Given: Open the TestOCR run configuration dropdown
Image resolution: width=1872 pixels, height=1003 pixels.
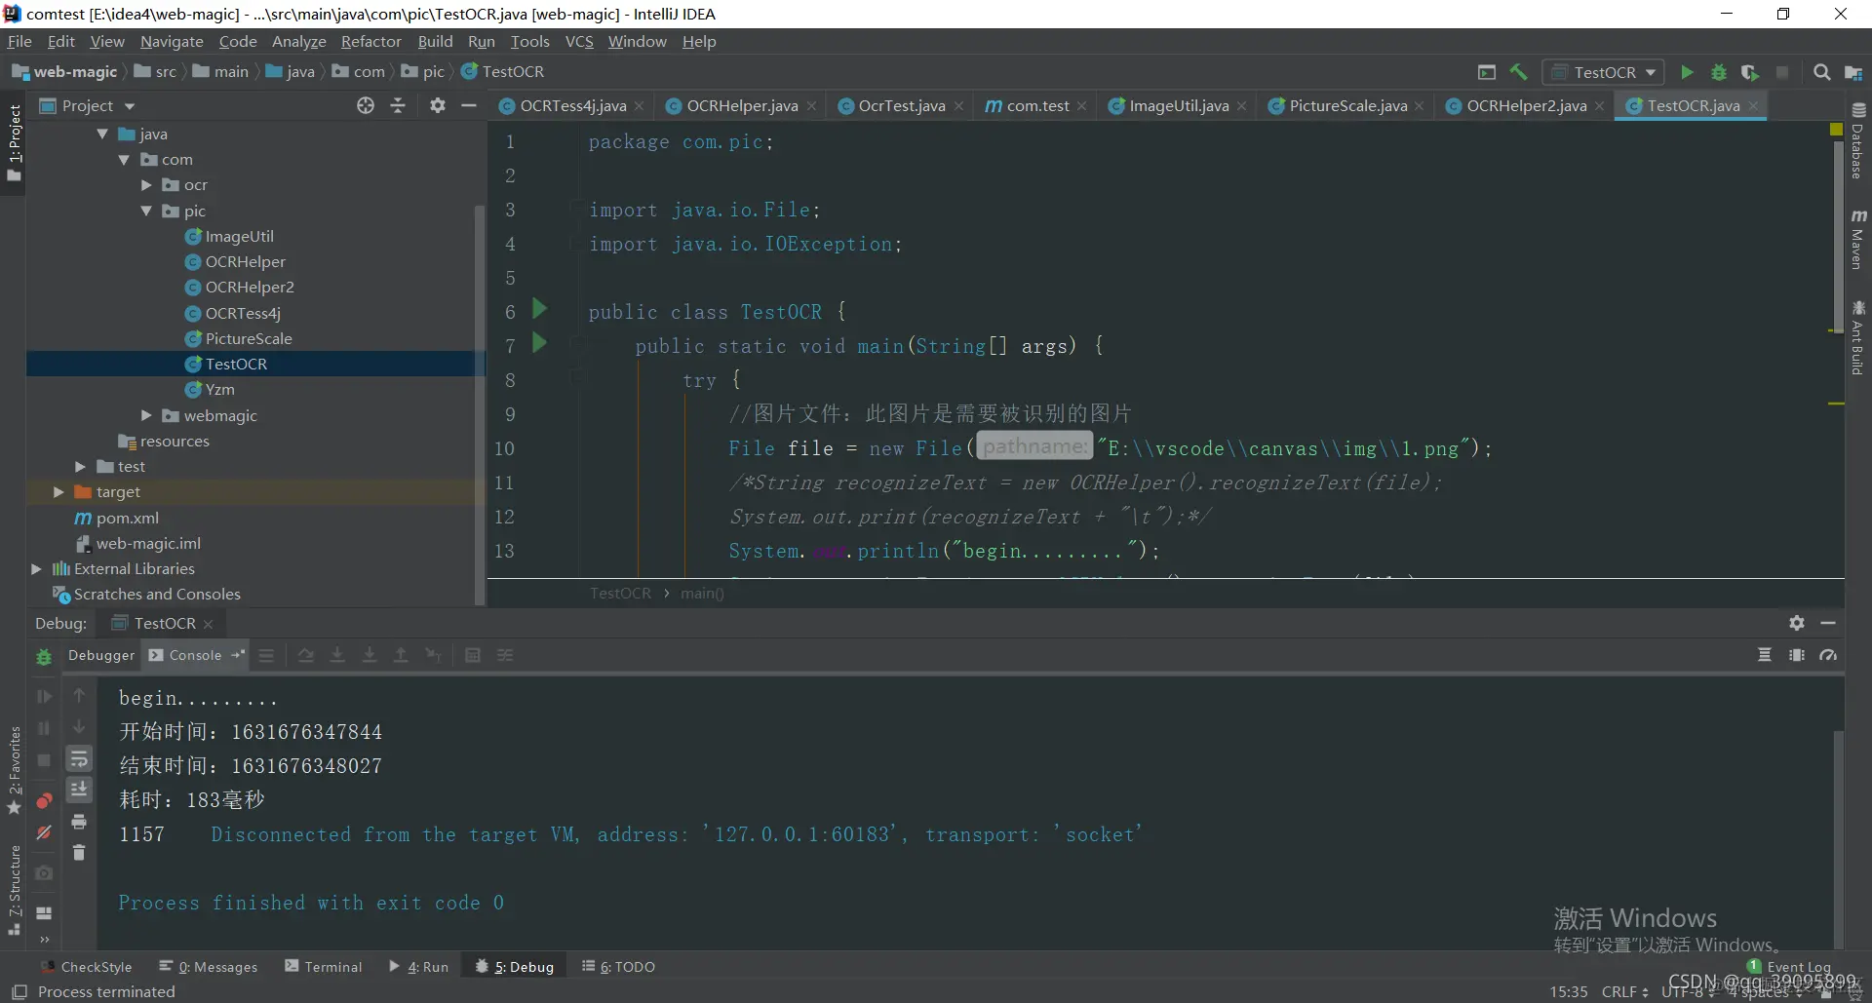Looking at the screenshot, I should [1604, 72].
